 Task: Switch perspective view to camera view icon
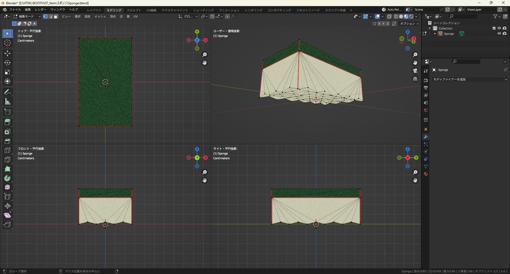[415, 71]
